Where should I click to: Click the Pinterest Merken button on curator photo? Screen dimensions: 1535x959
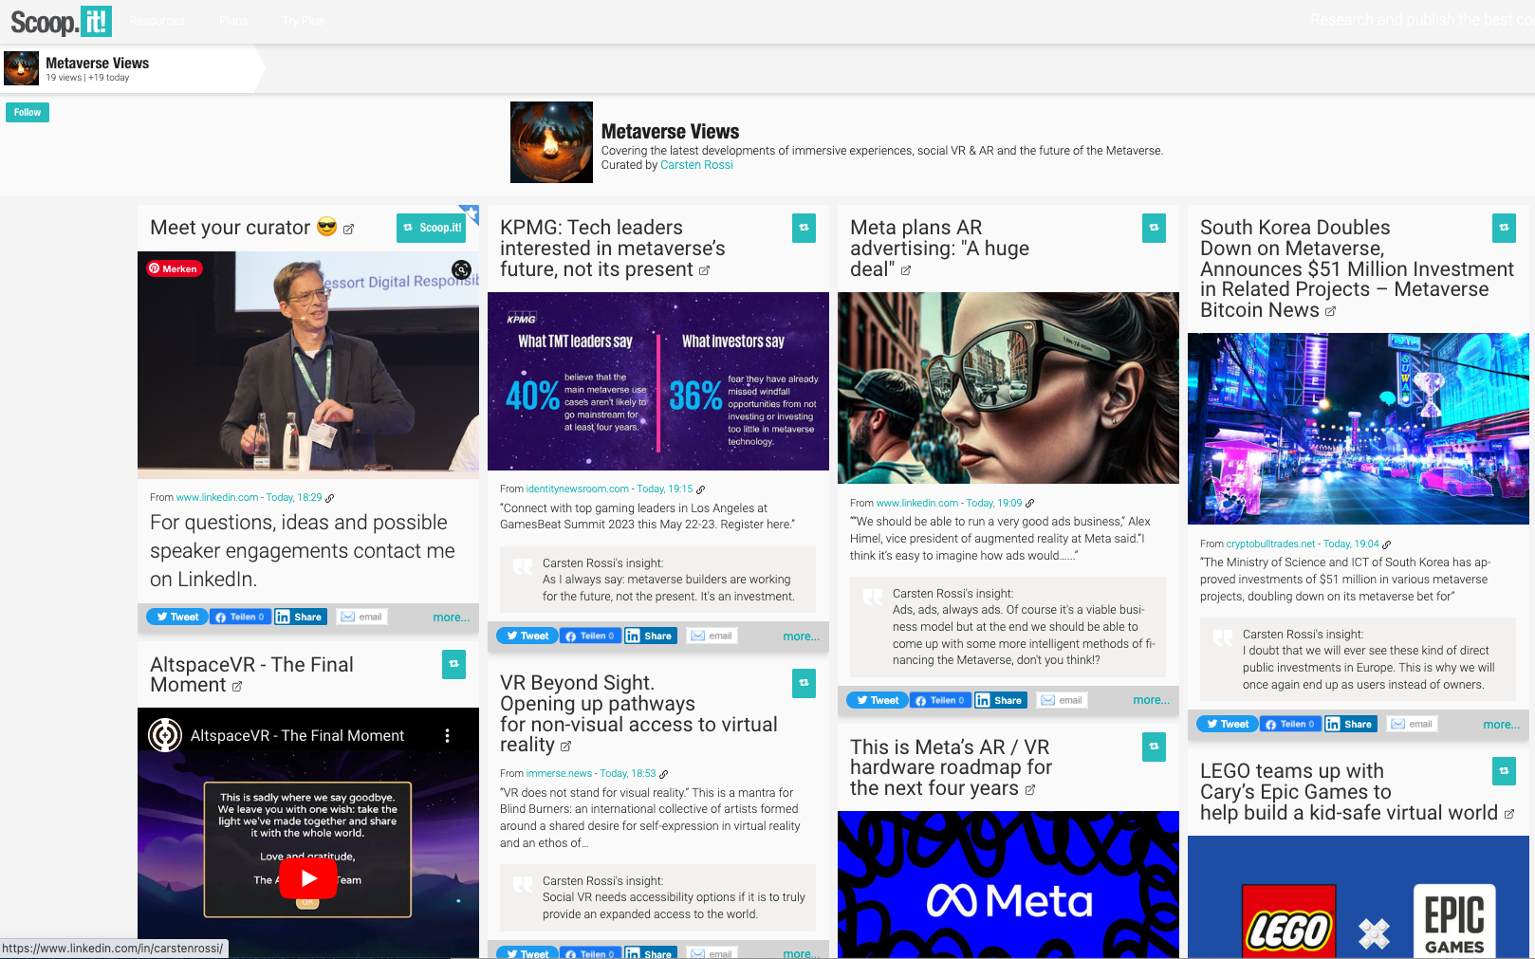[174, 268]
